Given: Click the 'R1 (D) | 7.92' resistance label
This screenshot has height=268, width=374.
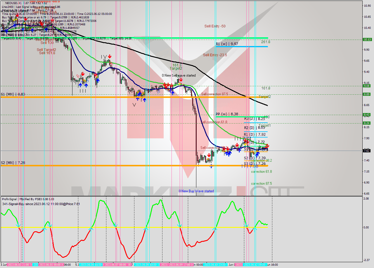Looking at the screenshot, I should 254,135.
